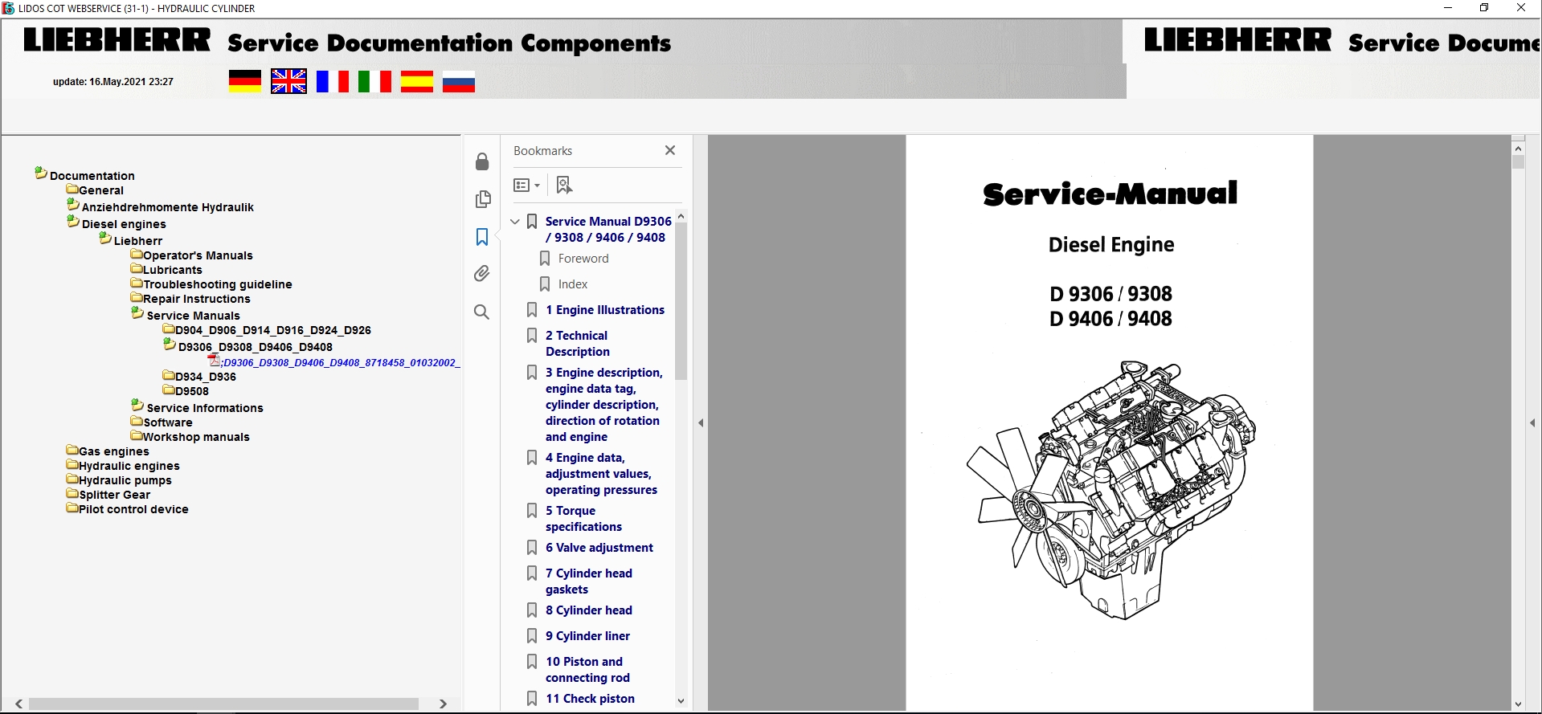Choose the Italian flag language

tap(374, 81)
